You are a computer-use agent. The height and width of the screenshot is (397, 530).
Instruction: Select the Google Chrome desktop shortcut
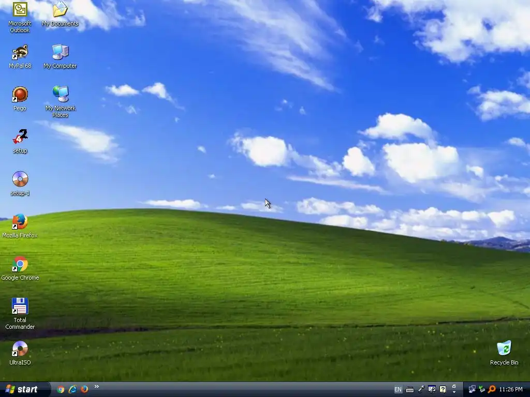tap(20, 268)
